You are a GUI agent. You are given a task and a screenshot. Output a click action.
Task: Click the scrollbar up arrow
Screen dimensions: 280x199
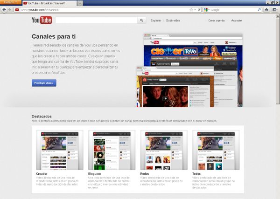[278, 16]
